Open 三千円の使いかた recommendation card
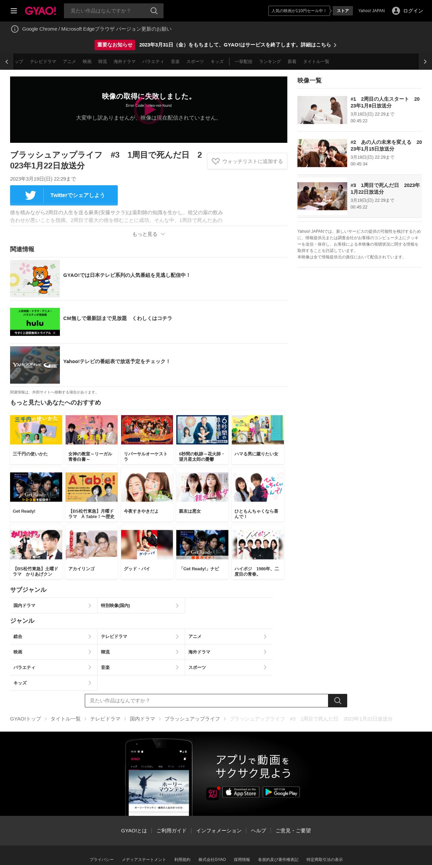 pyautogui.click(x=36, y=437)
